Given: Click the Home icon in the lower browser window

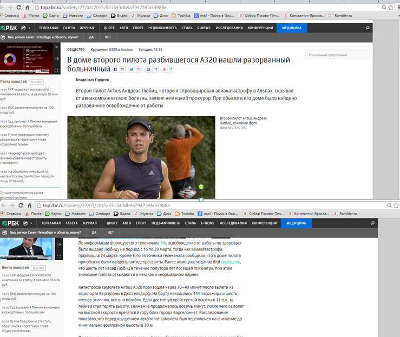Looking at the screenshot, I should click(x=30, y=206).
